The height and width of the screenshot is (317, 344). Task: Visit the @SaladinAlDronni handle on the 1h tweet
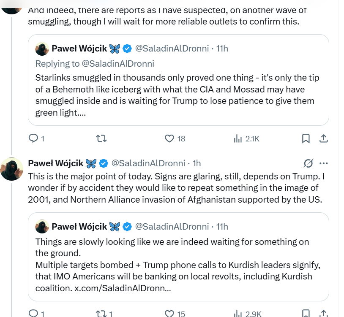point(148,163)
